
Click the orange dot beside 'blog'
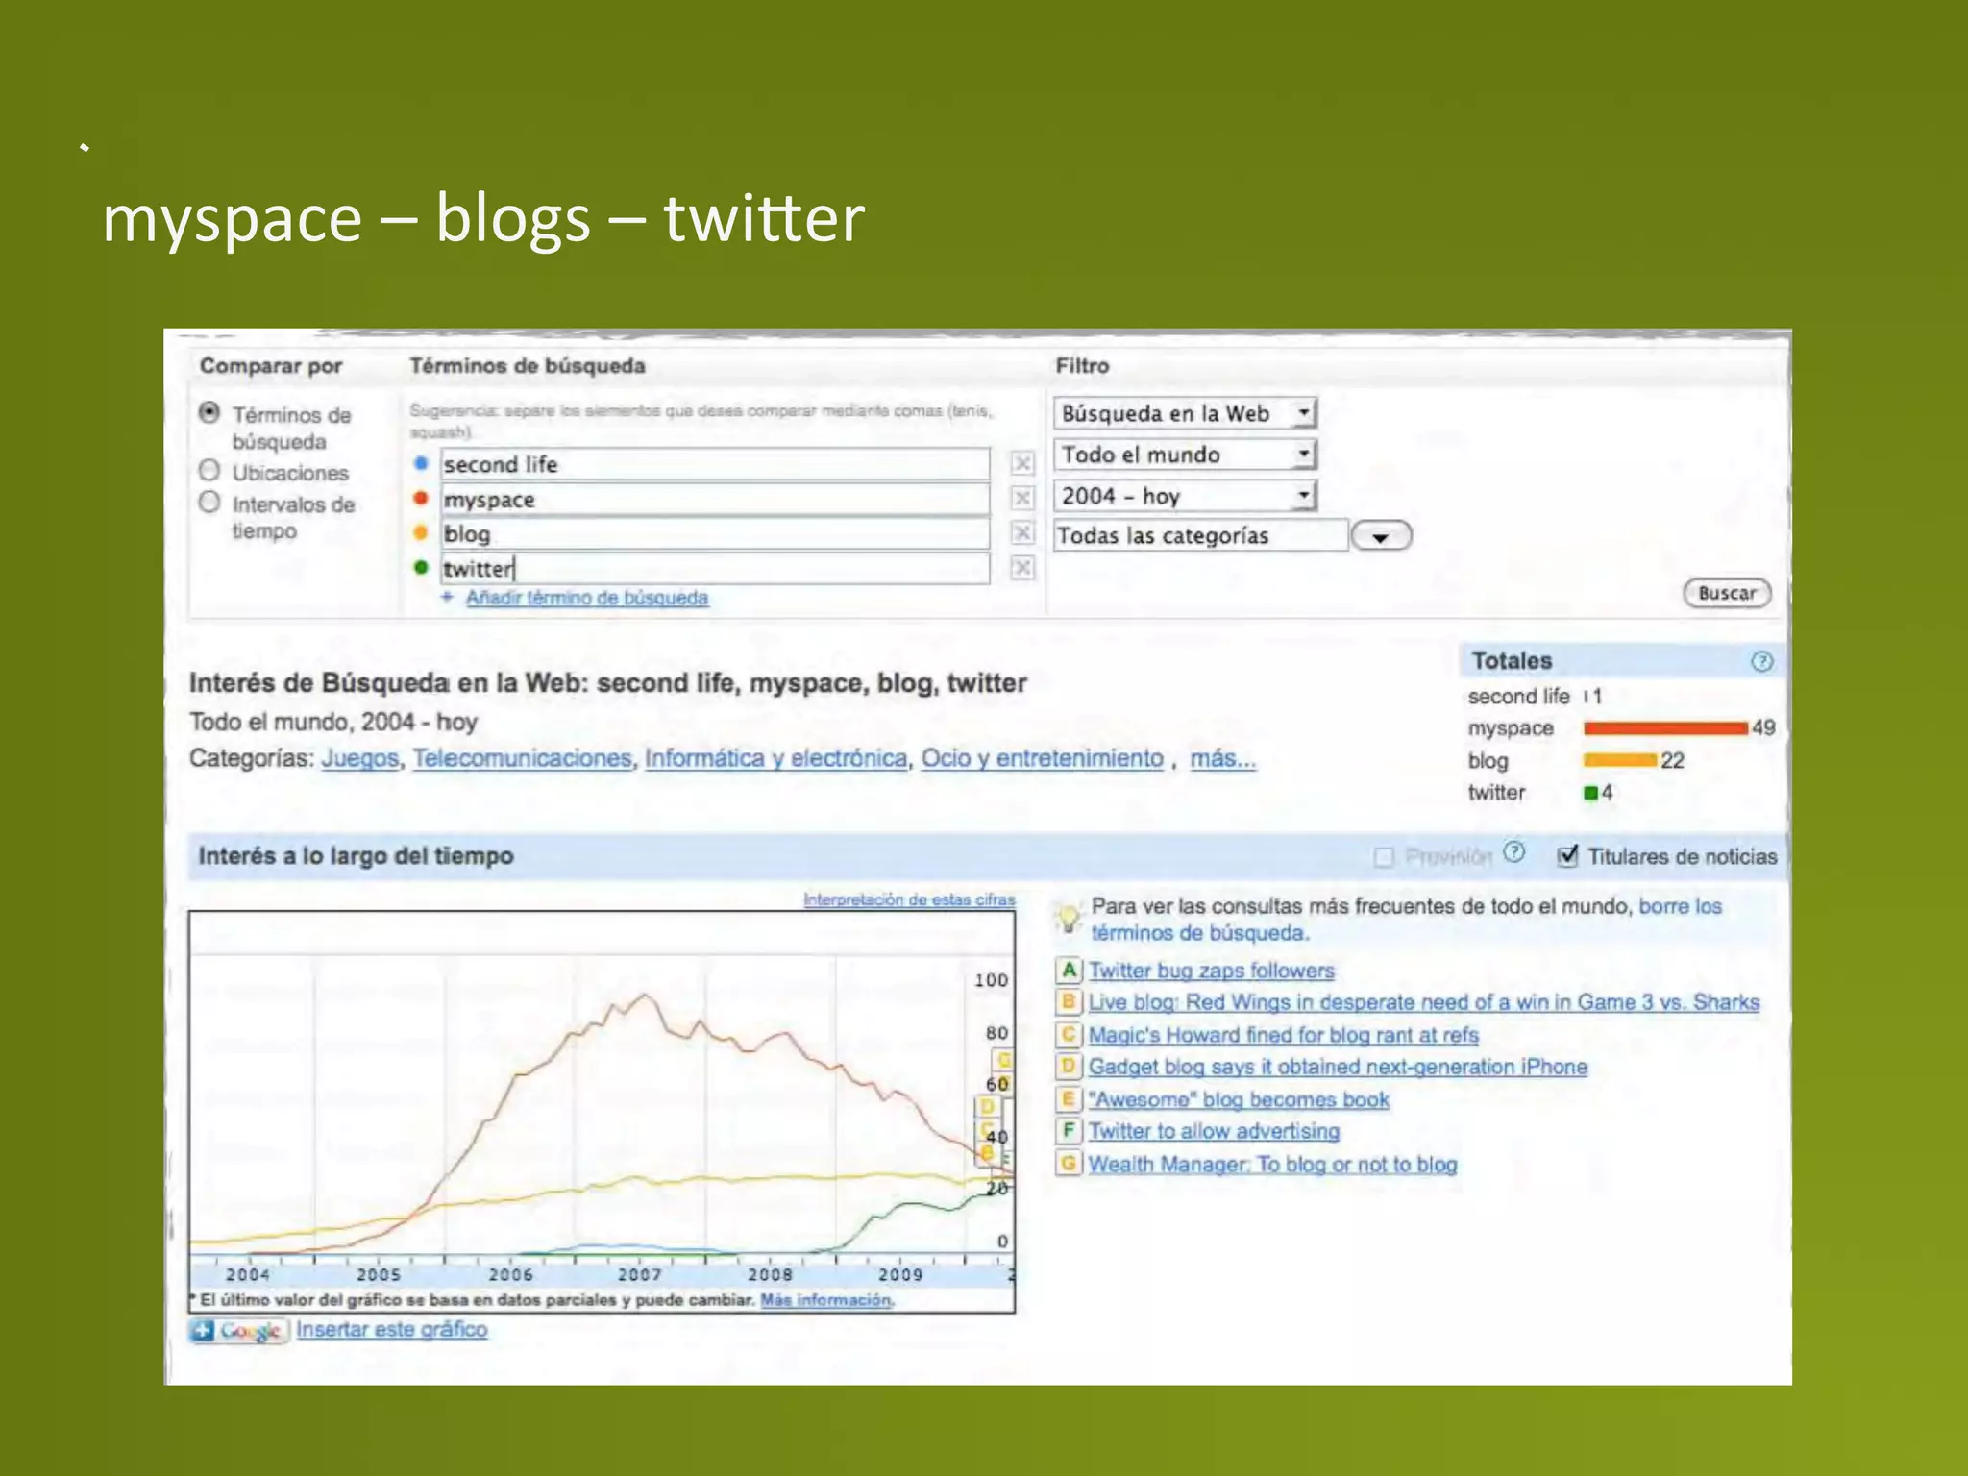tap(420, 532)
